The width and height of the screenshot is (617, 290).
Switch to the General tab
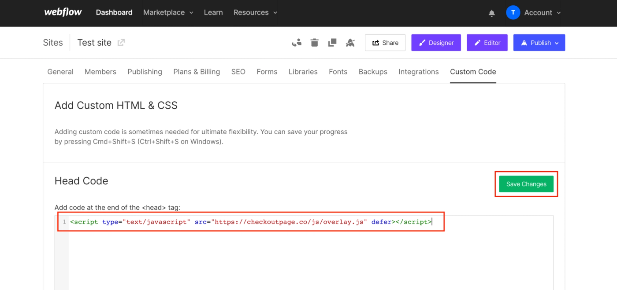pyautogui.click(x=60, y=72)
